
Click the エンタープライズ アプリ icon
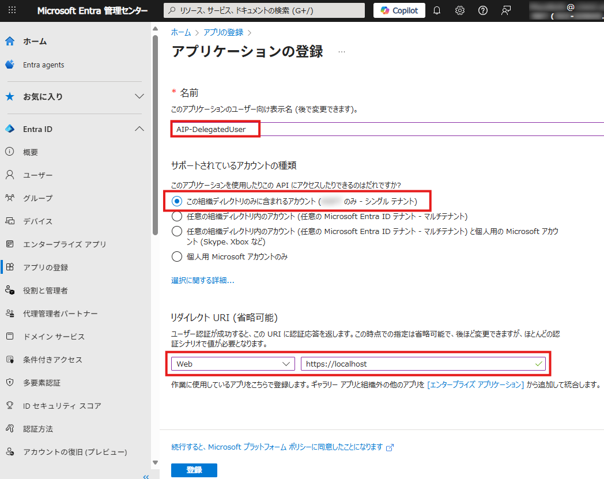pos(10,244)
